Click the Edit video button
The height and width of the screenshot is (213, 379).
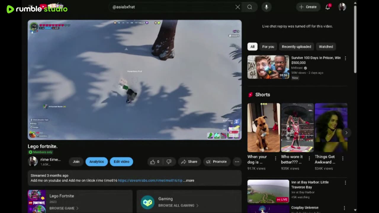click(x=121, y=162)
